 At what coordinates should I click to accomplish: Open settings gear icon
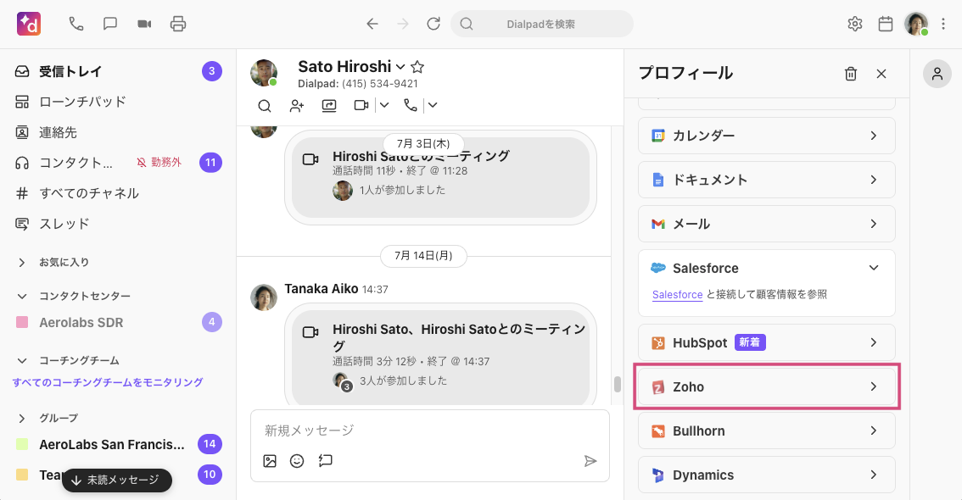tap(854, 24)
